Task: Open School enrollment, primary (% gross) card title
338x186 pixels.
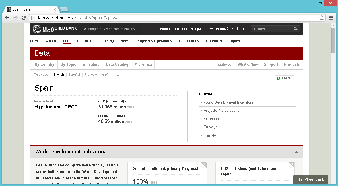Action: 166,169
